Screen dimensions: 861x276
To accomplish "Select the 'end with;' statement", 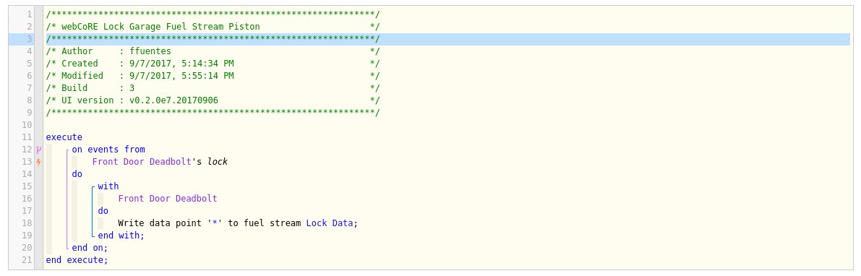I will 121,236.
